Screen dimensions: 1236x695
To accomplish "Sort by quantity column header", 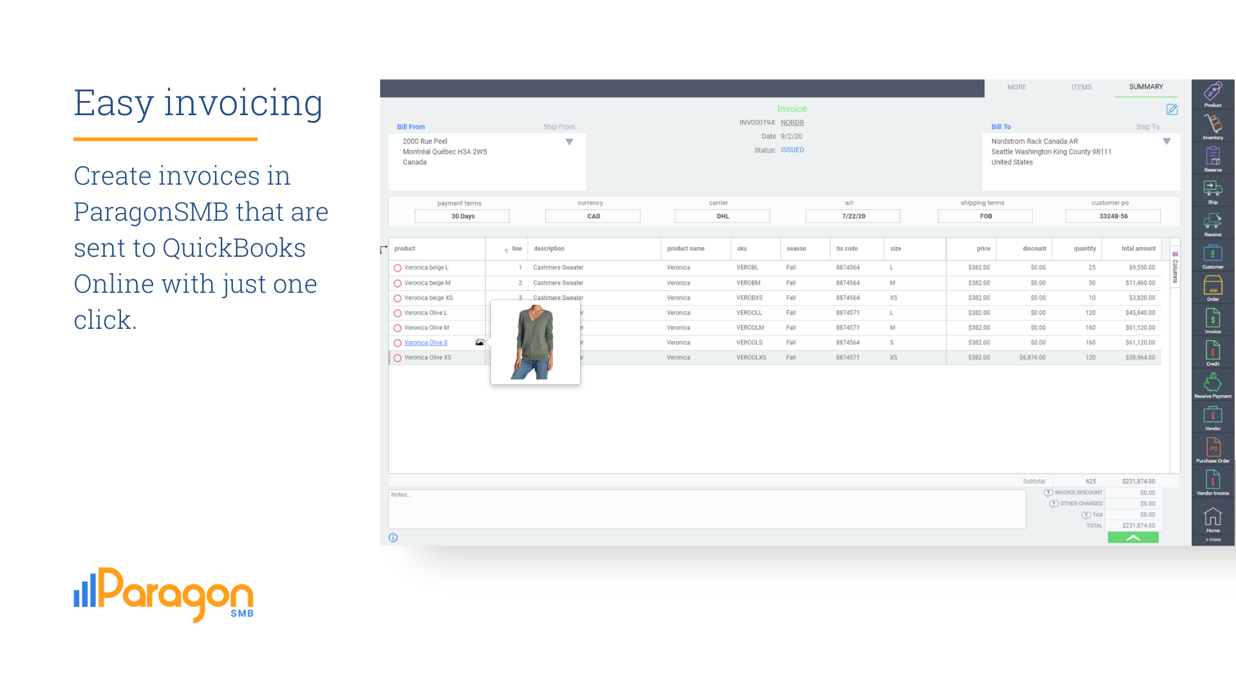I will tap(1085, 248).
